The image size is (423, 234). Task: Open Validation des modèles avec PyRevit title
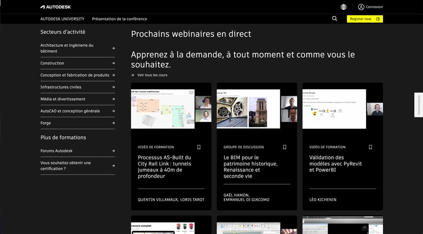[335, 163]
